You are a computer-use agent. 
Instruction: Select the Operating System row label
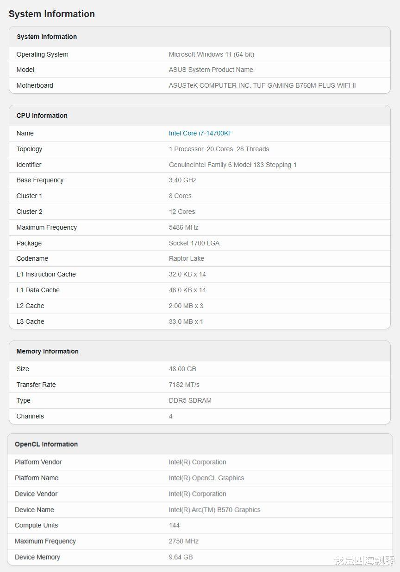tap(42, 54)
